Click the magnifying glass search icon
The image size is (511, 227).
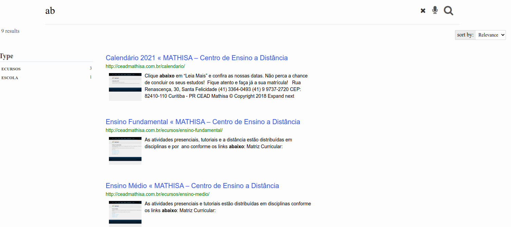[448, 11]
